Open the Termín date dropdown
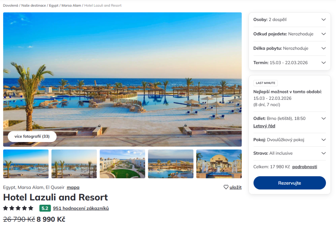Image resolution: width=336 pixels, height=228 pixels. point(290,62)
